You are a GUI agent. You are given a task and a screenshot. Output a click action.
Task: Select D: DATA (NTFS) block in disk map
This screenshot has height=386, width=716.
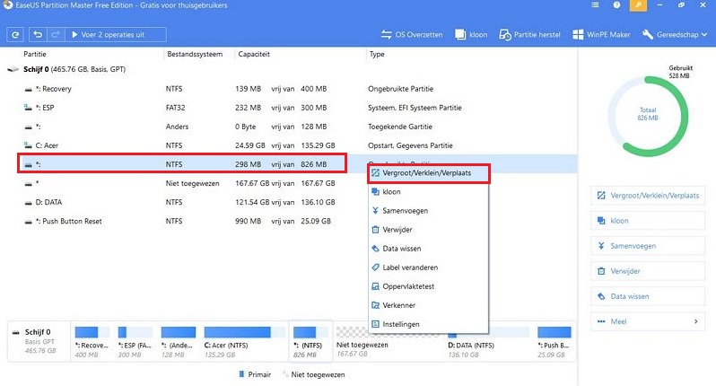tap(489, 342)
